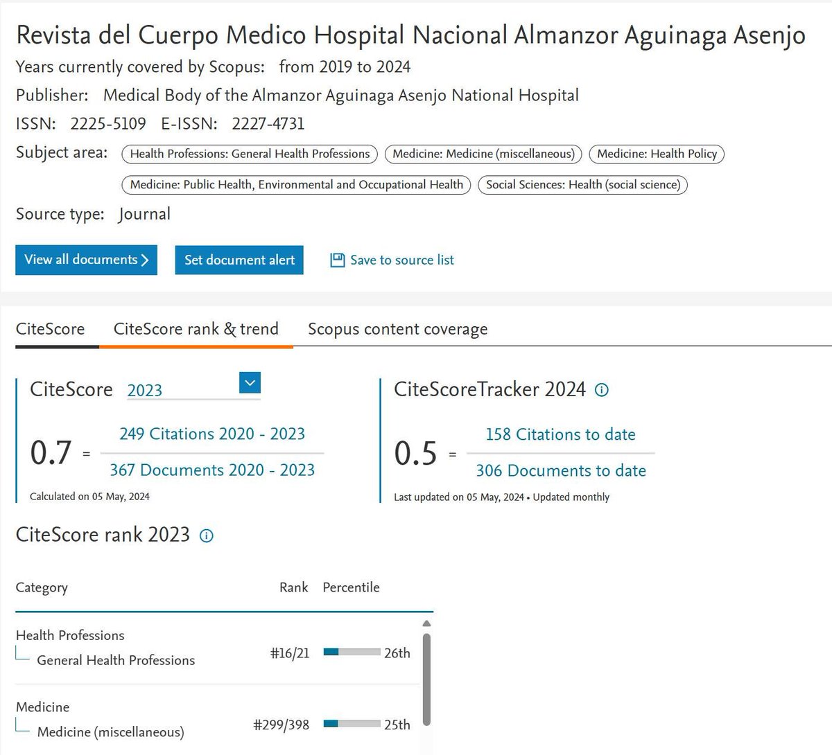Switch to CiteScore rank & trend tab
The width and height of the screenshot is (832, 755).
click(196, 329)
